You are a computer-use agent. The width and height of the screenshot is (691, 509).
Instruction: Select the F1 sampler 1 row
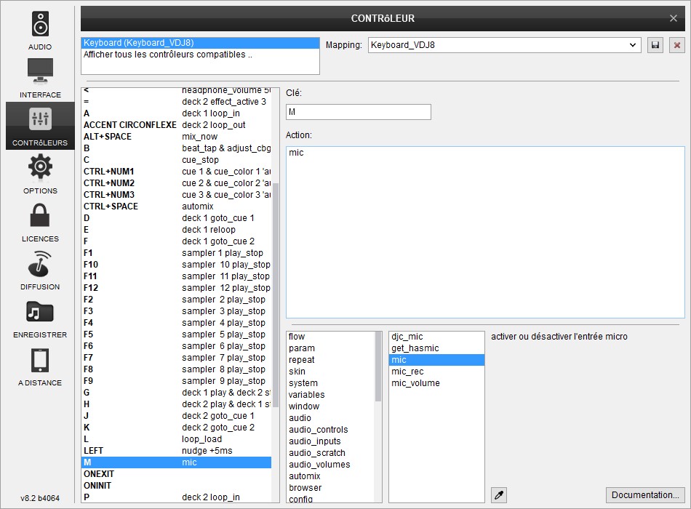177,253
